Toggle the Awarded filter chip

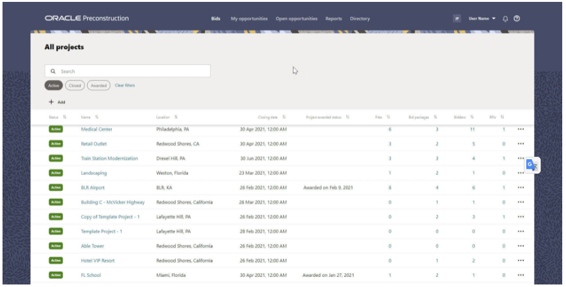click(98, 86)
